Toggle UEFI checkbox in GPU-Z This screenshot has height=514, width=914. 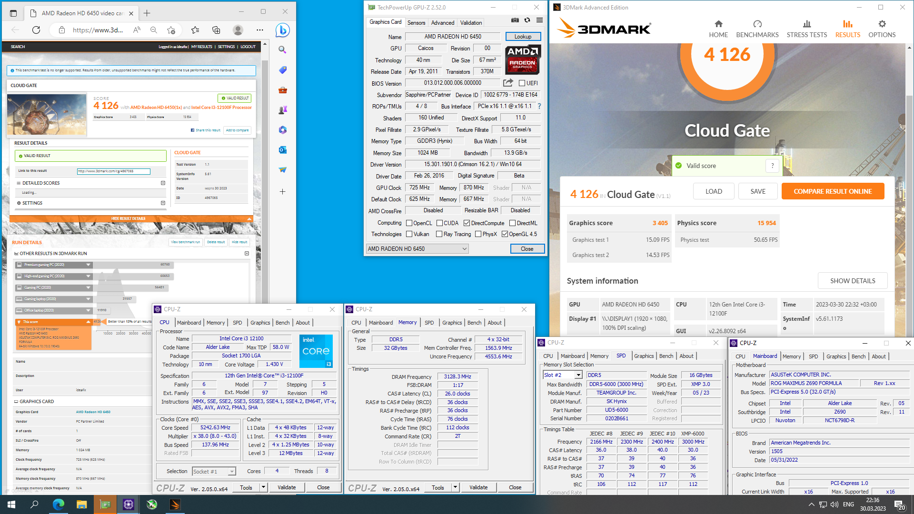click(x=522, y=83)
